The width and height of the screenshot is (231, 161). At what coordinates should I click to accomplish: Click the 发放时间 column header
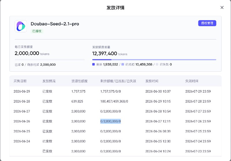[x=152, y=81]
